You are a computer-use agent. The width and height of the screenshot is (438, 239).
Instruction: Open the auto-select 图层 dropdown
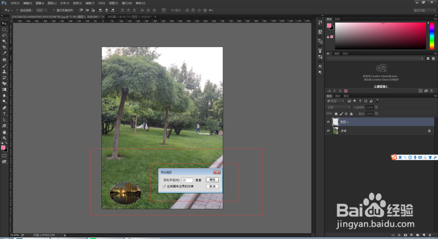coord(42,11)
